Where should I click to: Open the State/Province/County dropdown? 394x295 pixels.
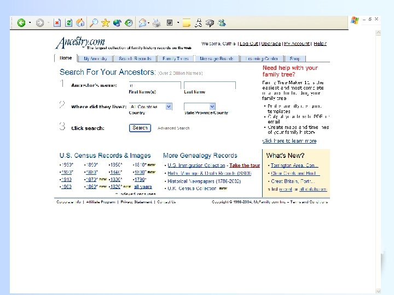click(x=200, y=107)
